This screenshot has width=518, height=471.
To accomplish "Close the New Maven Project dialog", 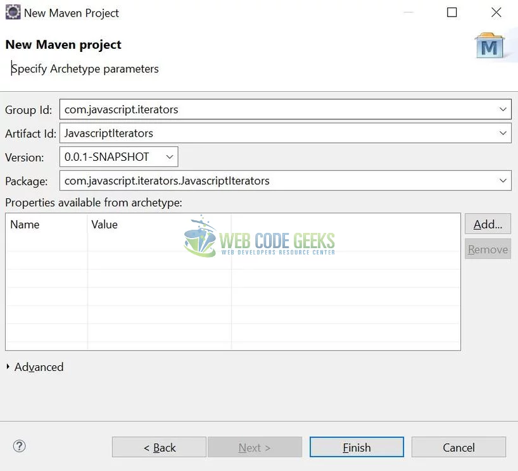I will (x=496, y=13).
